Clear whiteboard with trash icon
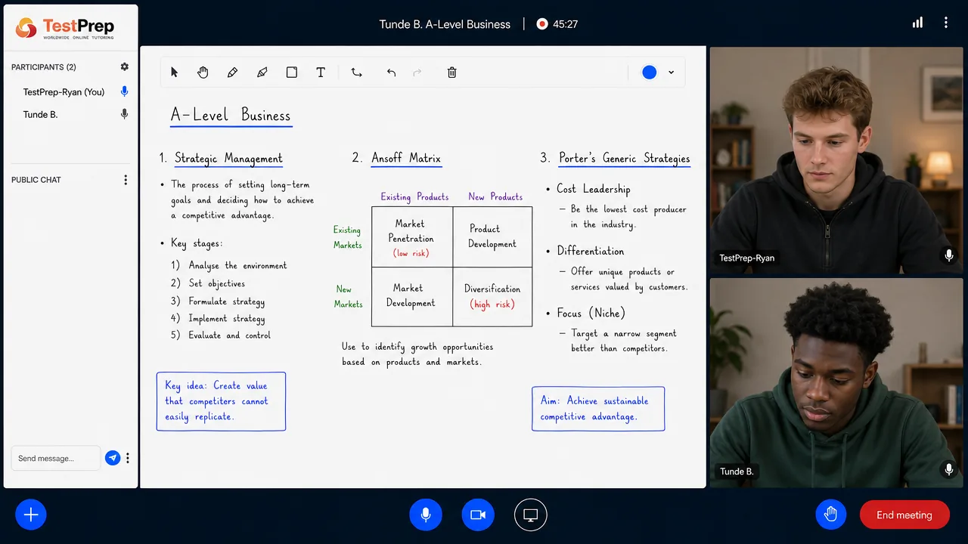This screenshot has width=968, height=544. [451, 73]
